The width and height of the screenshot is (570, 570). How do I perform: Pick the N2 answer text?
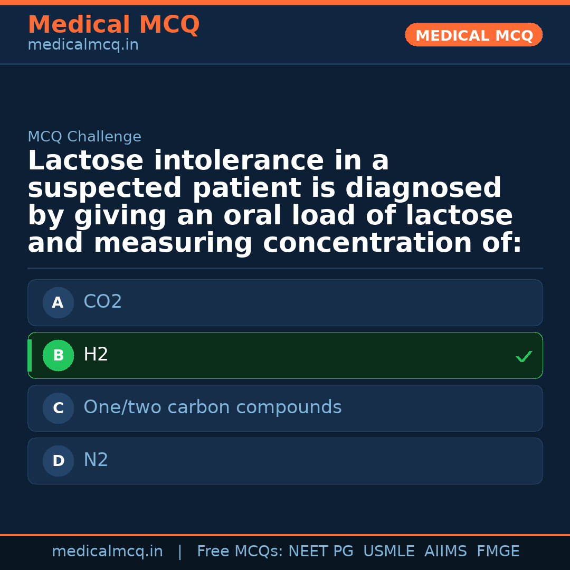[96, 460]
